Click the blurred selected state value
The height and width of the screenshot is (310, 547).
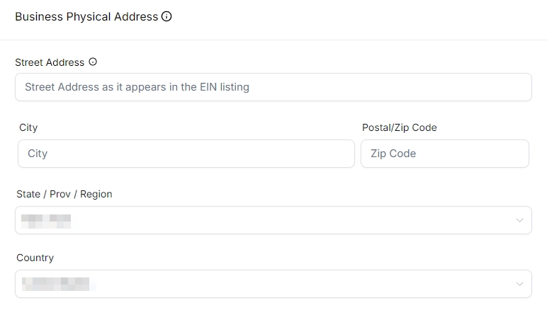[x=46, y=220]
